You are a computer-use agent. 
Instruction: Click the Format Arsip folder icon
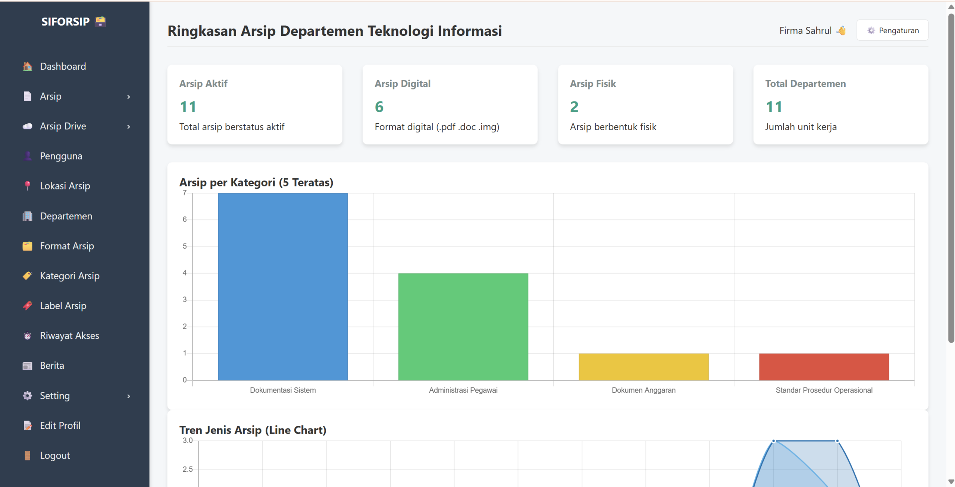point(27,246)
